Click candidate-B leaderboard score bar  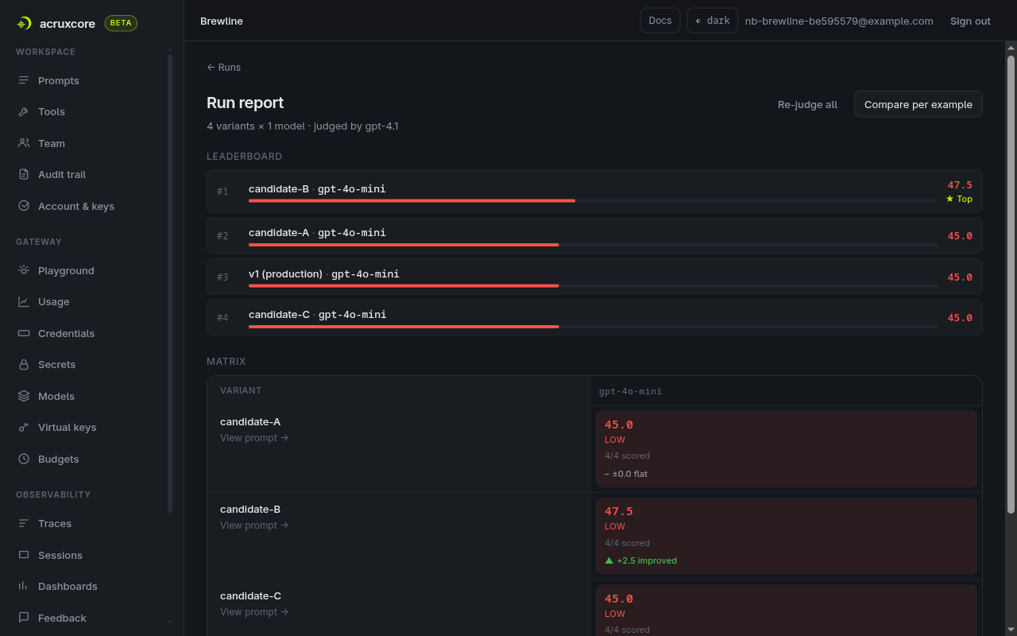click(x=592, y=200)
